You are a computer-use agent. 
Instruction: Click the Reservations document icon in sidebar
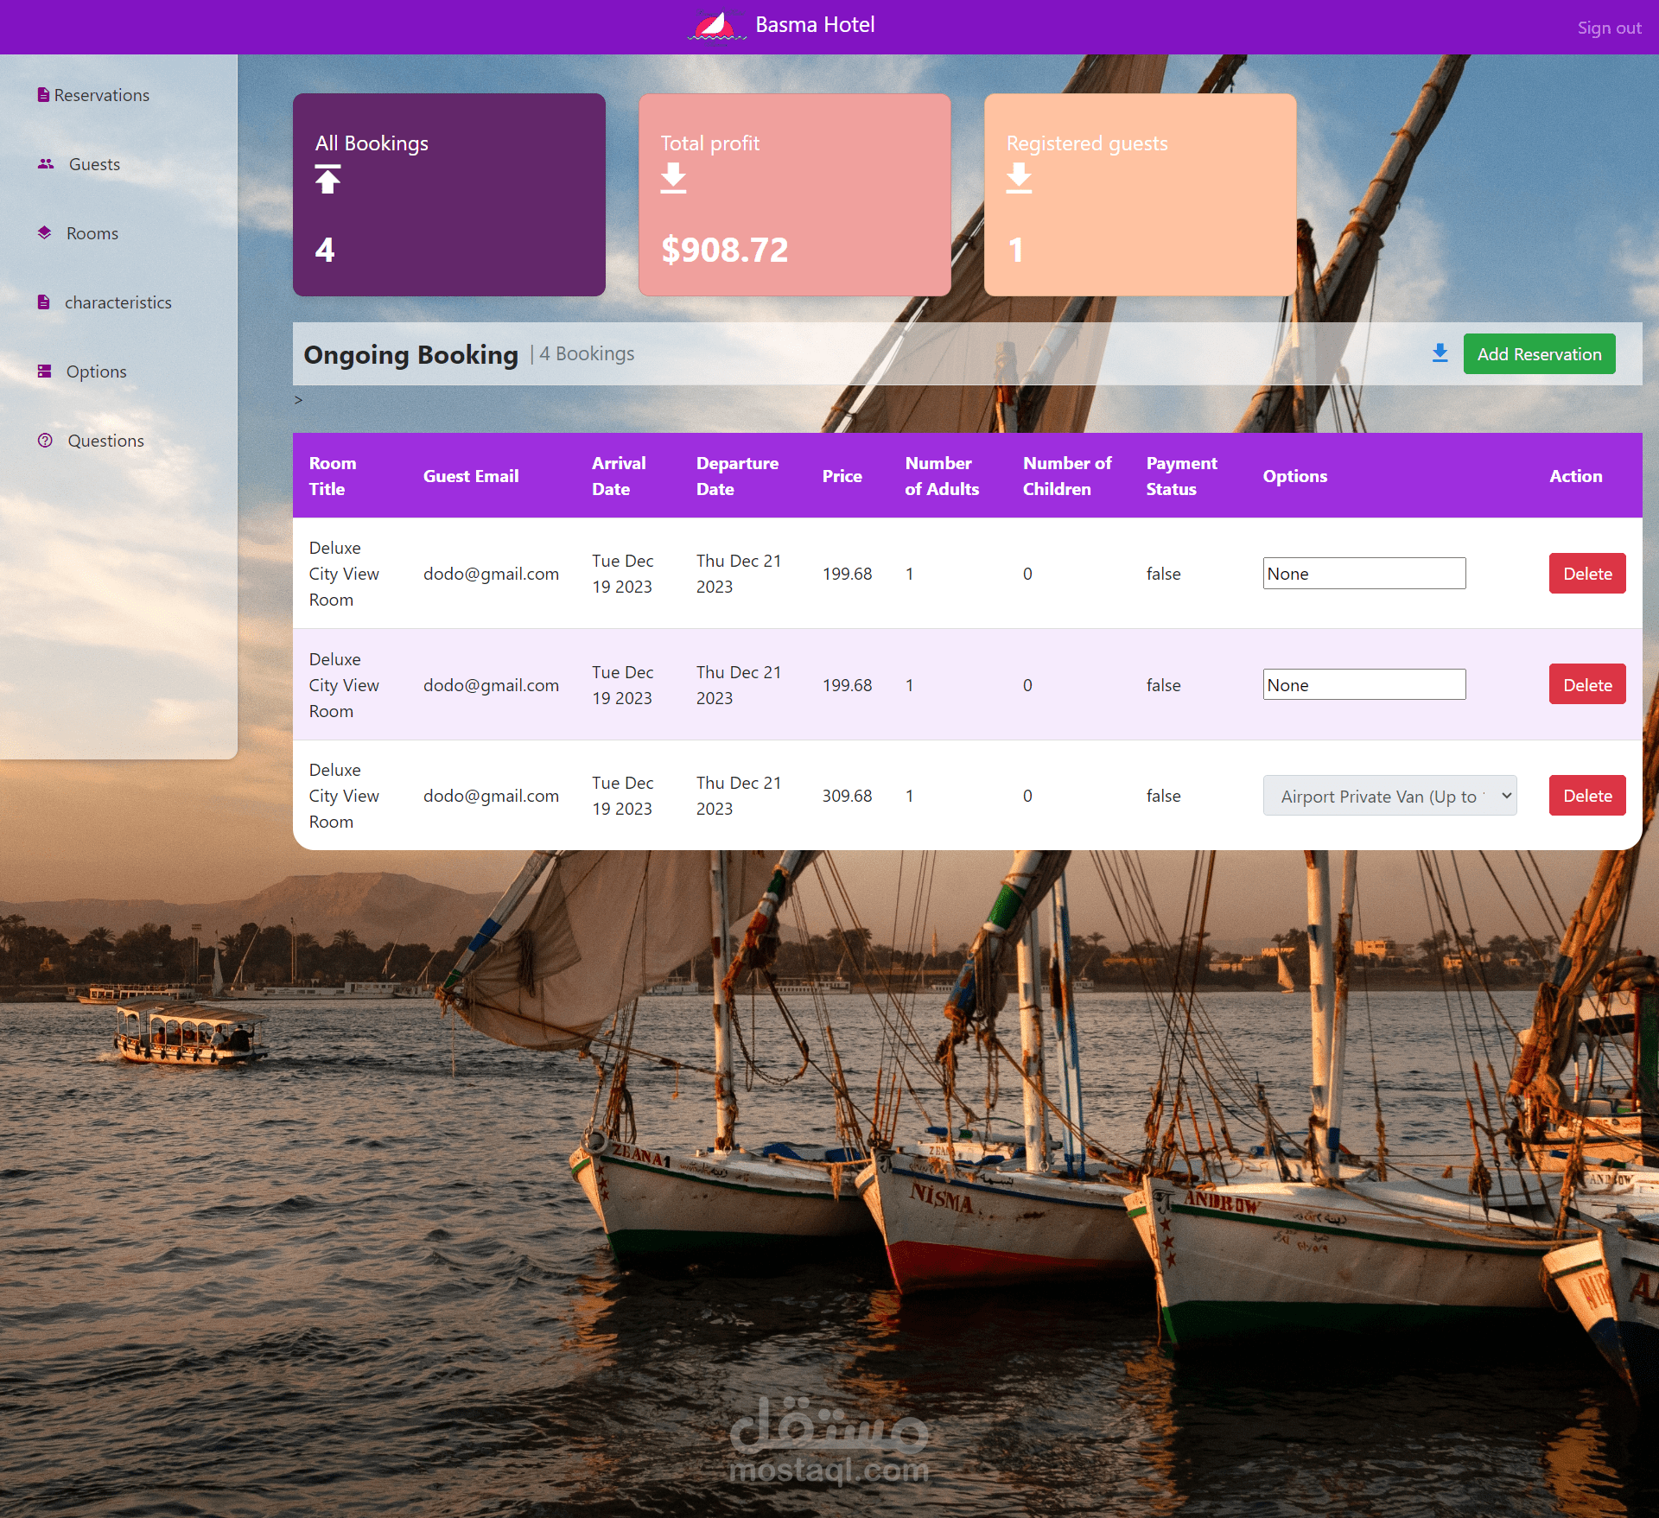tap(43, 94)
